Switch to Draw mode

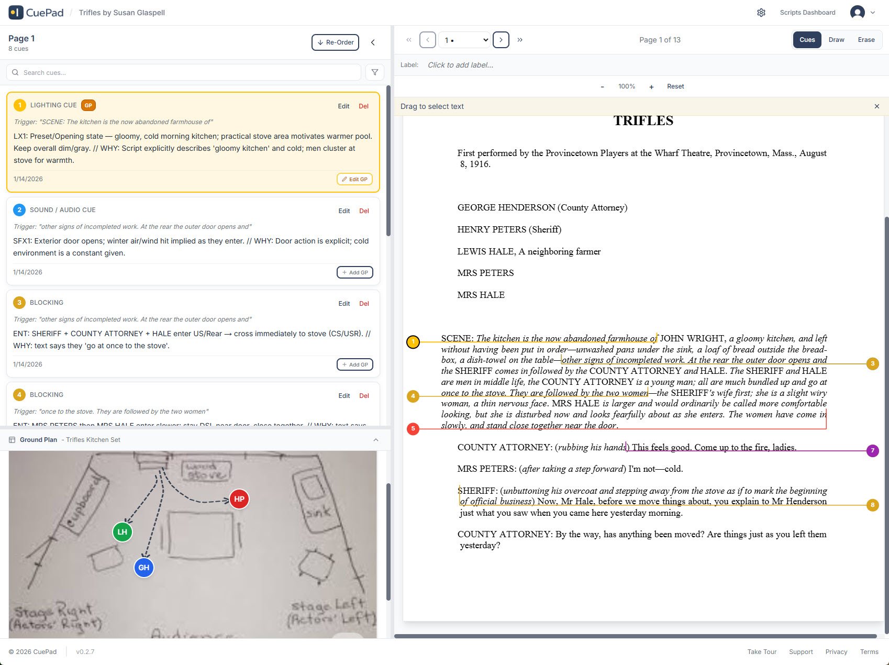(x=836, y=39)
